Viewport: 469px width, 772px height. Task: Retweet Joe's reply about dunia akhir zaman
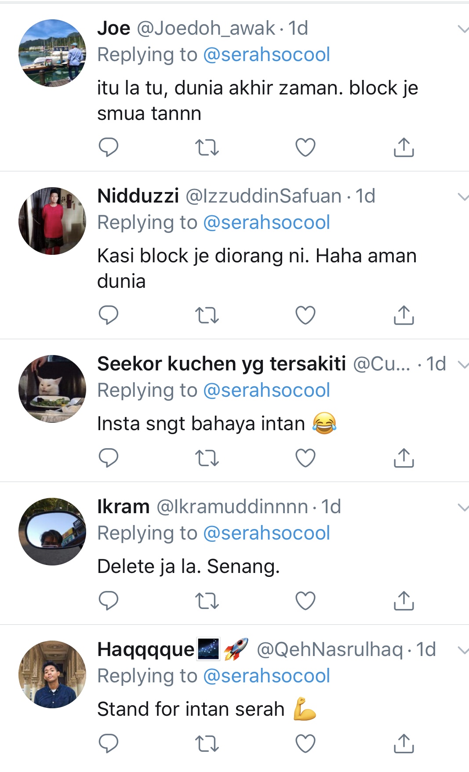pos(207,148)
